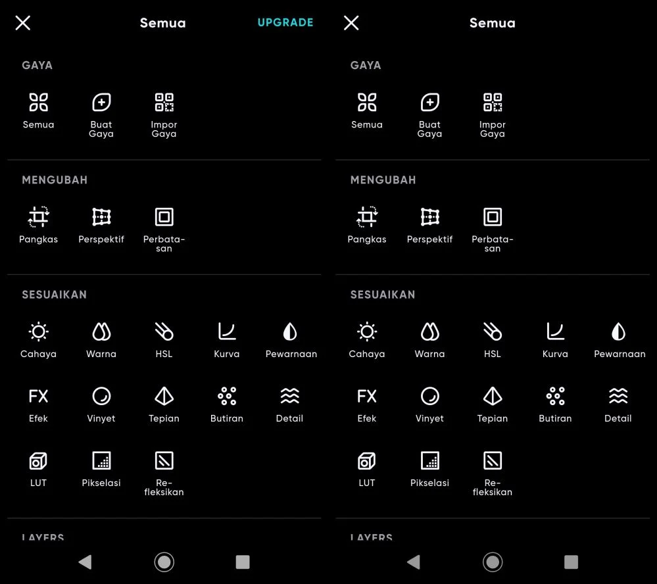Open Detail tool in right panel
The image size is (657, 584).
[618, 405]
